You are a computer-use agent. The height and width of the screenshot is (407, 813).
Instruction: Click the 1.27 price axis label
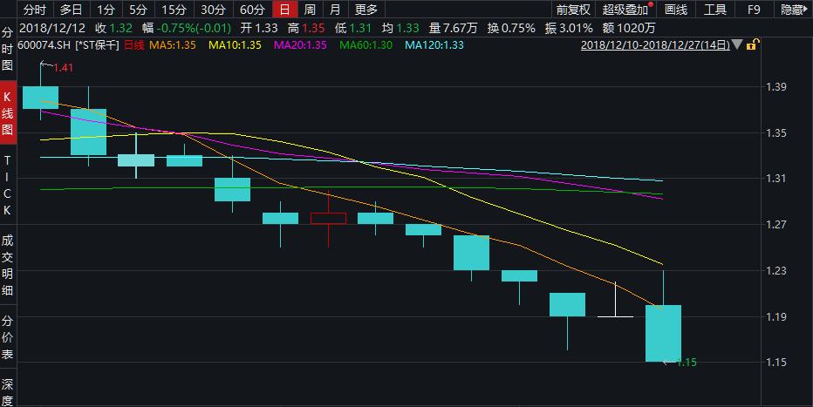pos(776,224)
